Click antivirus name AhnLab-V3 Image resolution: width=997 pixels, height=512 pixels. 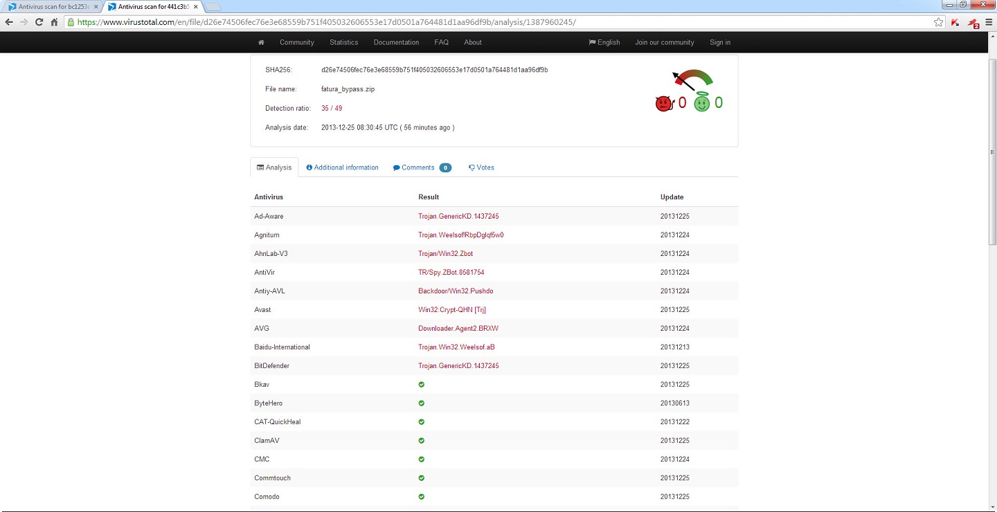coord(271,254)
